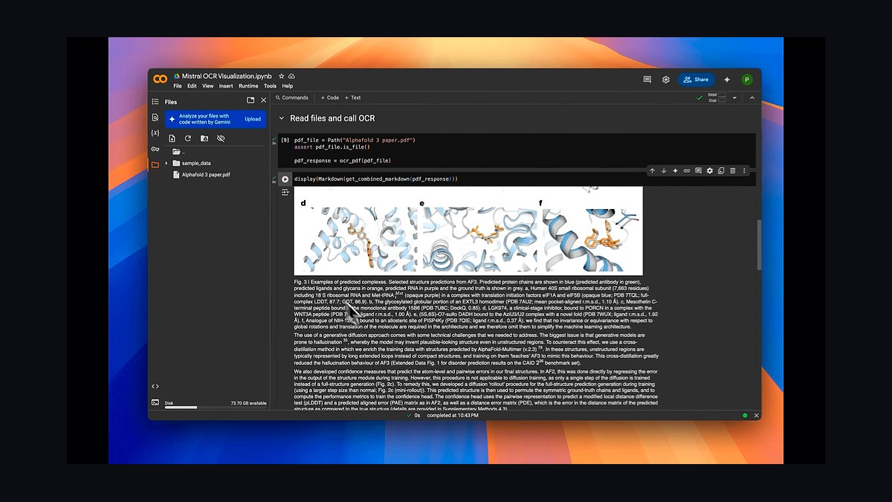This screenshot has width=892, height=502.
Task: Close the Files panel
Action: [263, 101]
